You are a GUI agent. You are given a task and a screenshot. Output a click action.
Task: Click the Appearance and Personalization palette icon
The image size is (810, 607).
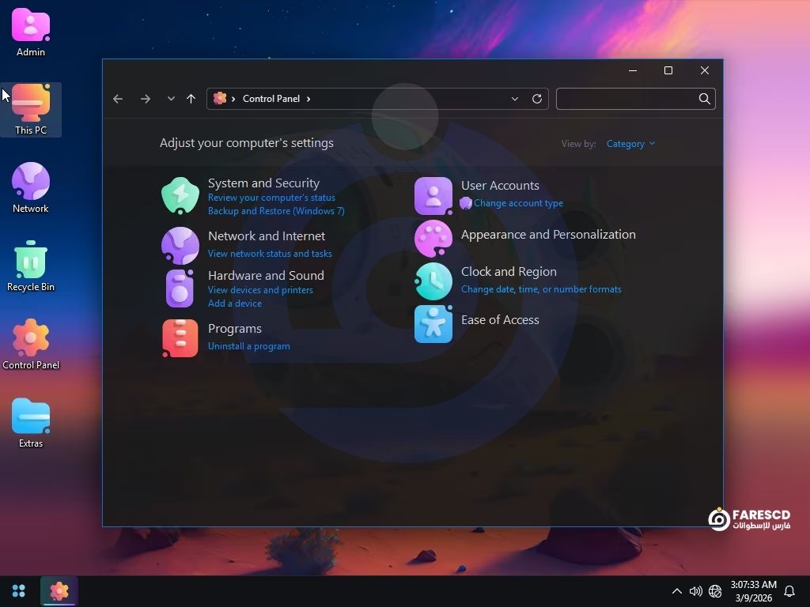tap(433, 238)
